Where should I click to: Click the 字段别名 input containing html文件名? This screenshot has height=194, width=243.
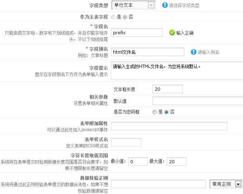click(x=147, y=52)
